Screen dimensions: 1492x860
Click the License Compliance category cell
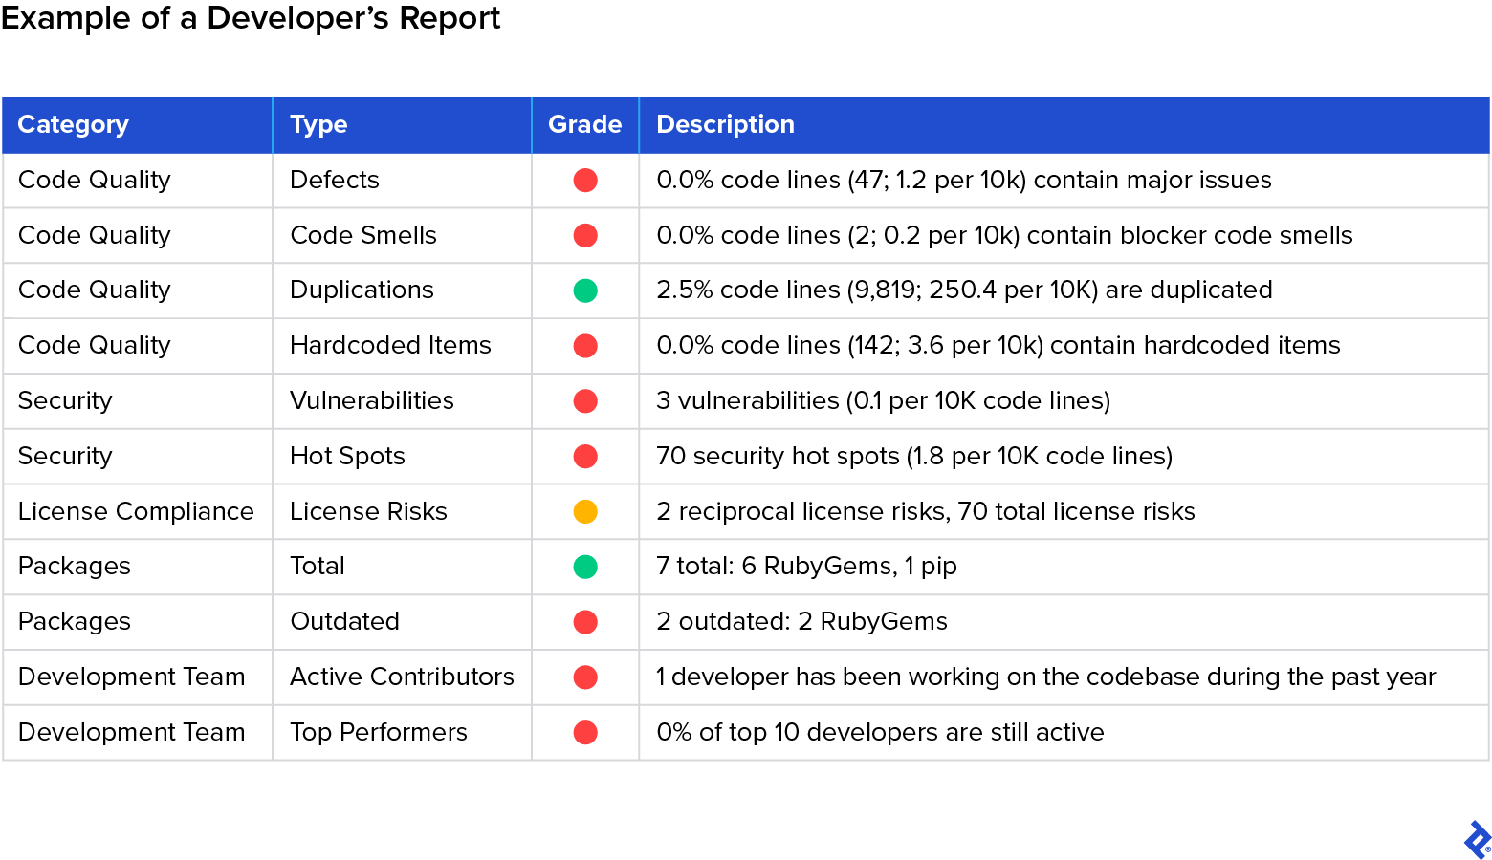point(135,511)
